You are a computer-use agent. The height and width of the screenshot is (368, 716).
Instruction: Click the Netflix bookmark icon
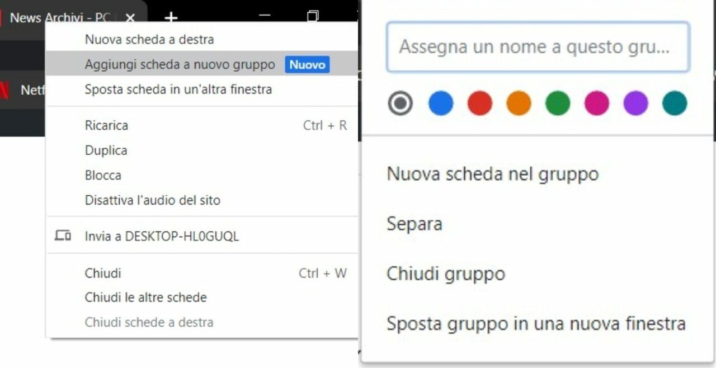pyautogui.click(x=4, y=89)
